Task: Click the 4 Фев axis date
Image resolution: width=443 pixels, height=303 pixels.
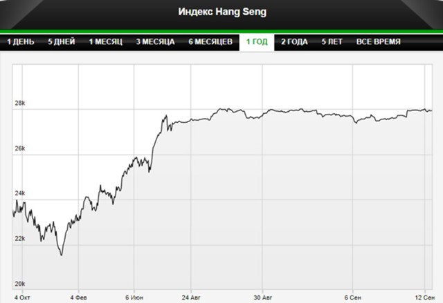Action: pos(78,297)
